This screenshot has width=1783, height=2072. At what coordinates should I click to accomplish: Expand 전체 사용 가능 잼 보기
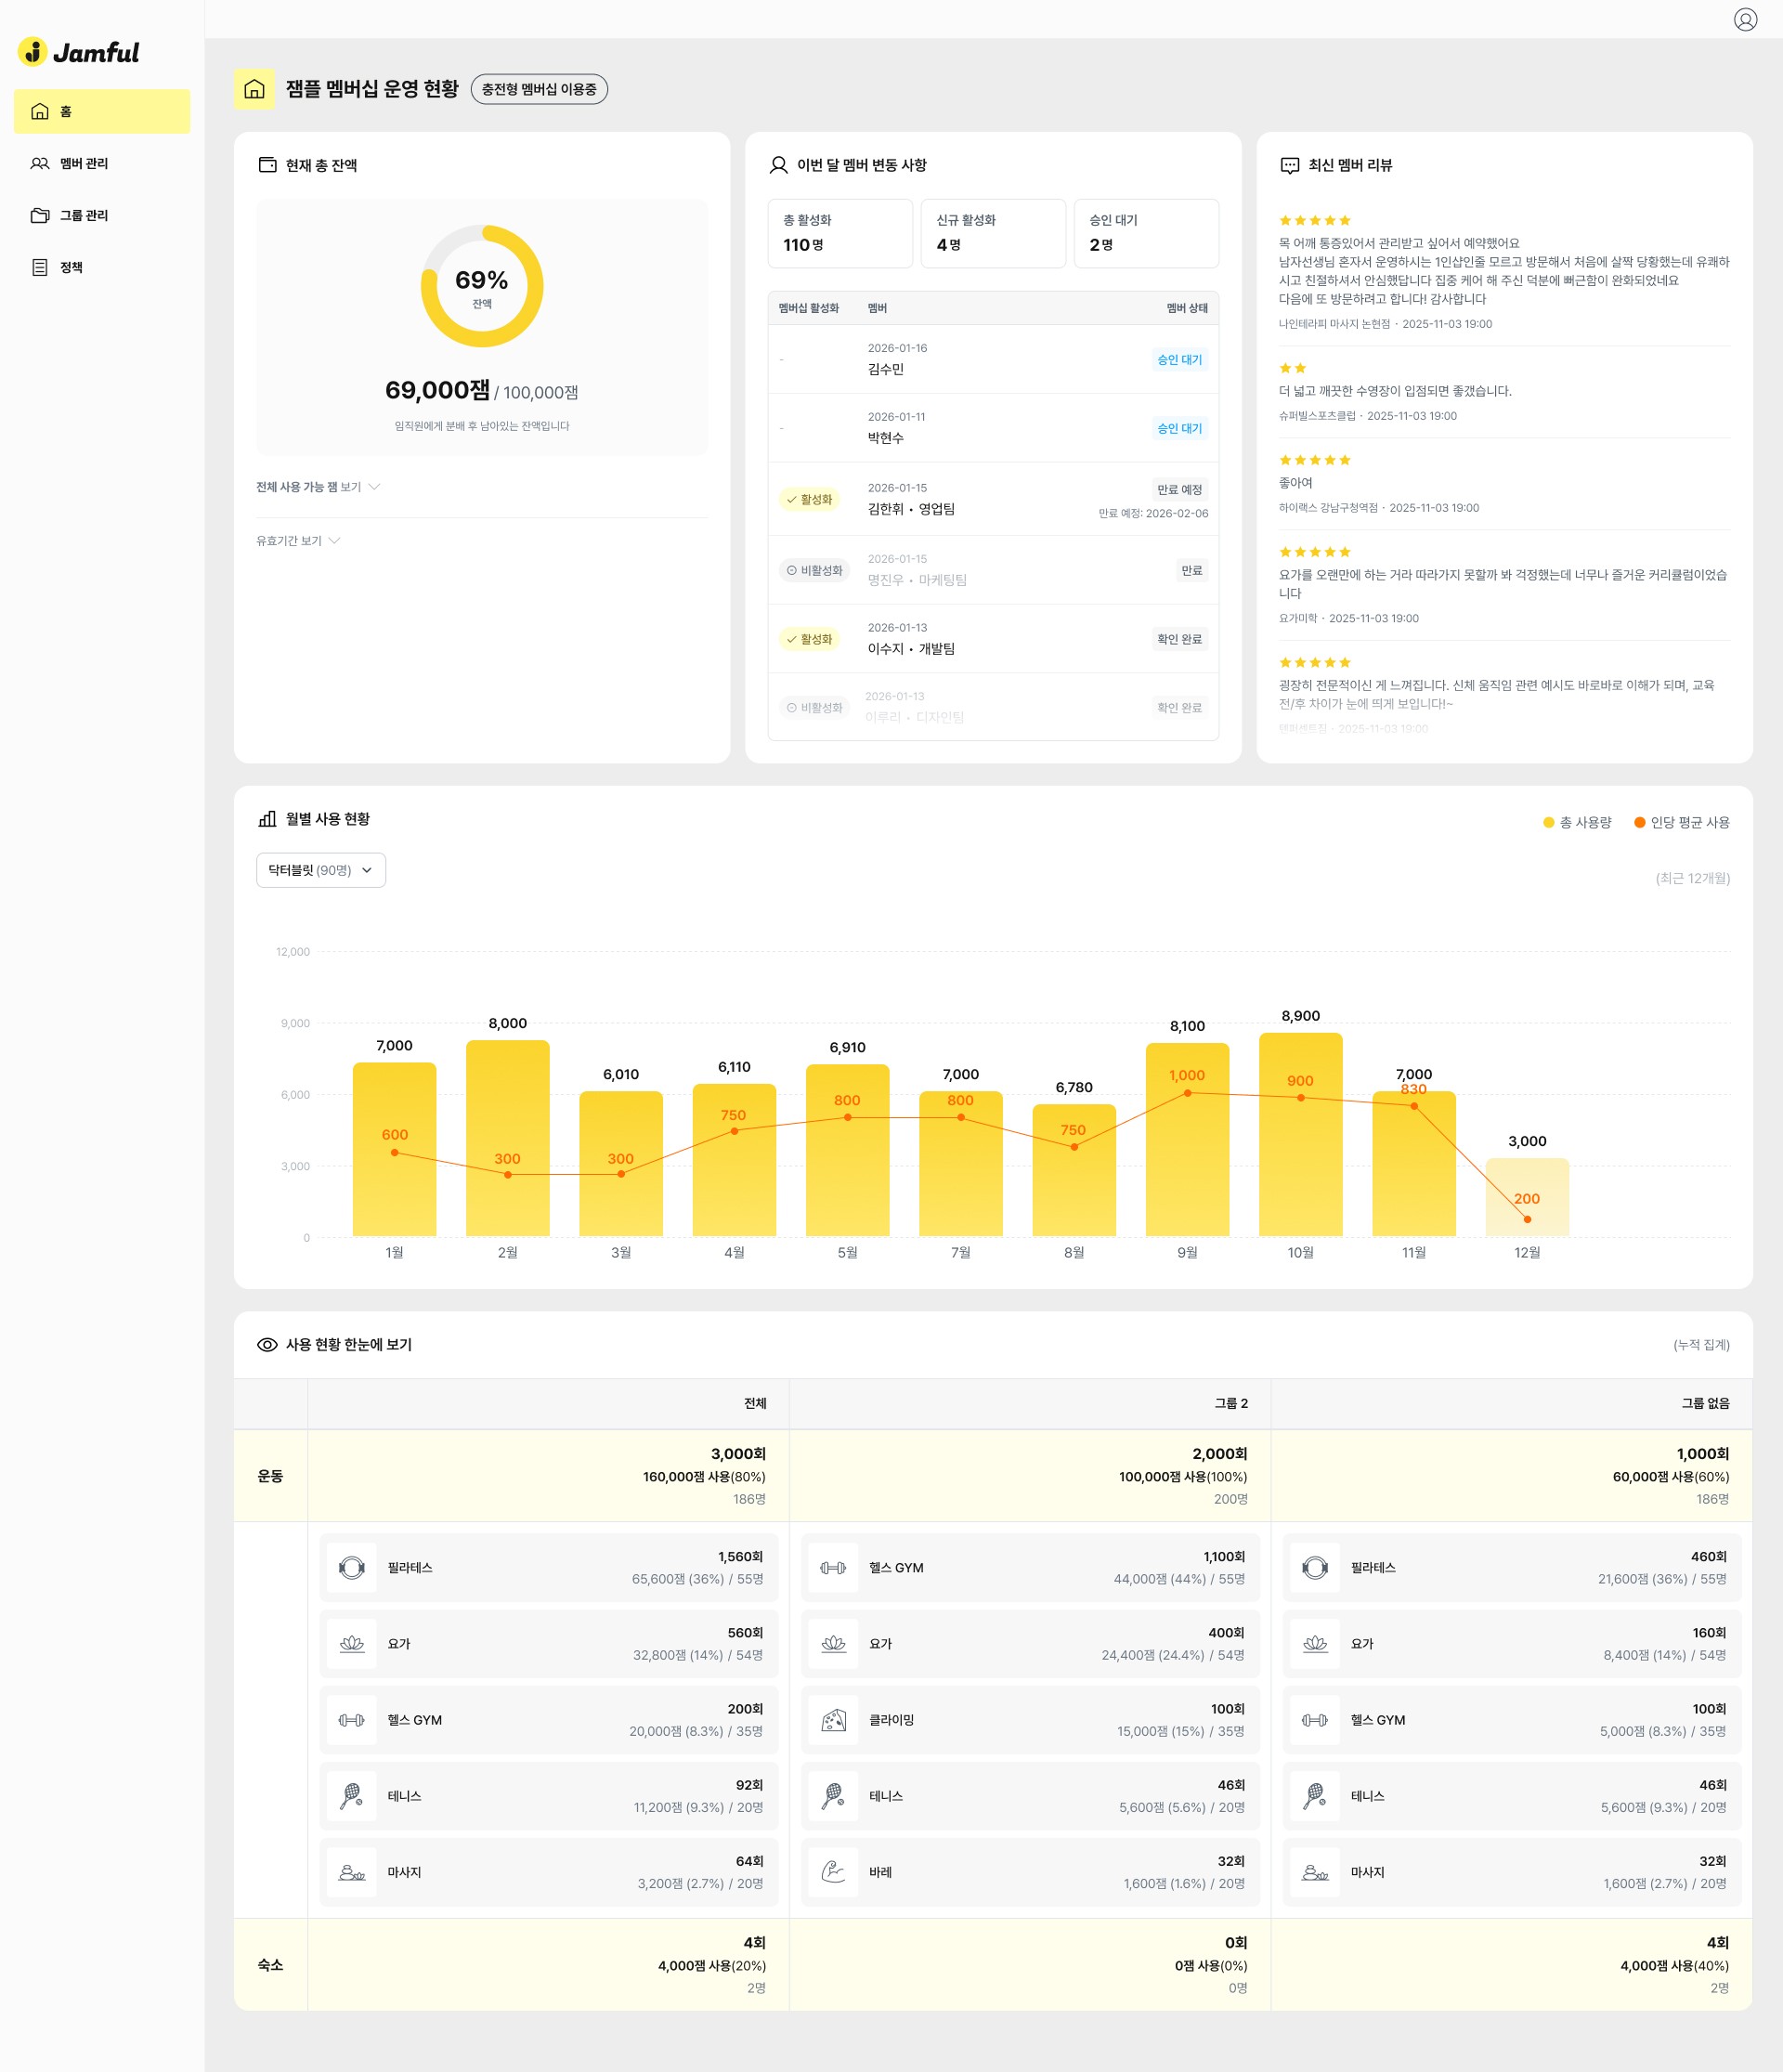[317, 487]
